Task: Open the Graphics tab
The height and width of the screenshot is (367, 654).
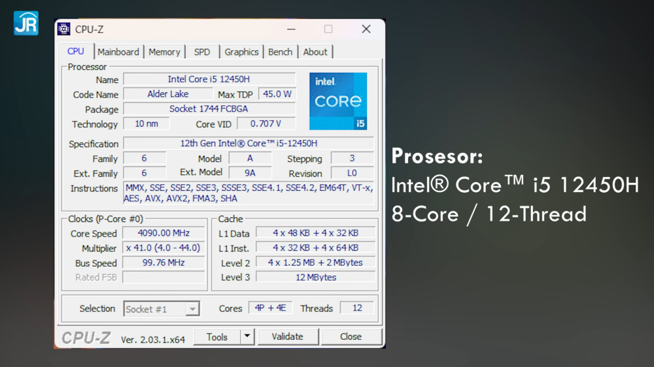Action: click(x=241, y=52)
